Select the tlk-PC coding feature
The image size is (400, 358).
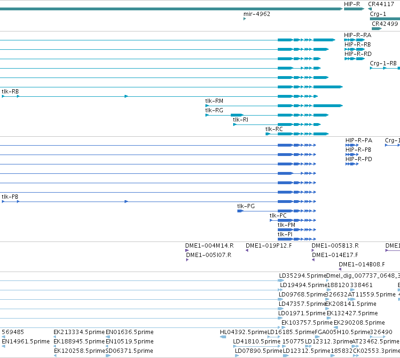293,220
